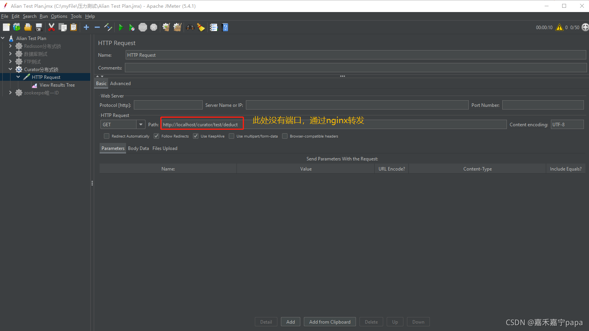Collapse the HTTP Request tree node
This screenshot has height=331, width=589.
point(18,77)
